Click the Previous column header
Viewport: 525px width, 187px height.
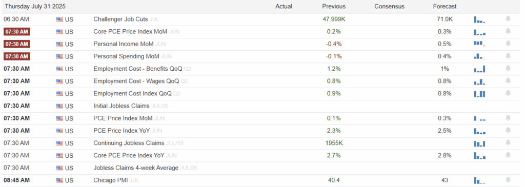(334, 6)
